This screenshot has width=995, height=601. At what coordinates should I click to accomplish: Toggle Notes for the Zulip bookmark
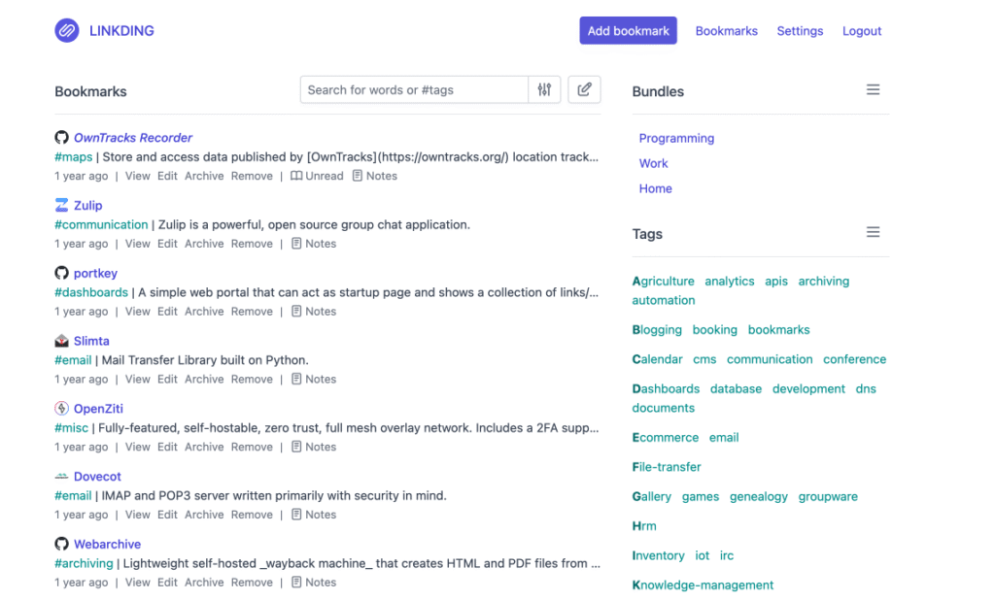pyautogui.click(x=314, y=245)
